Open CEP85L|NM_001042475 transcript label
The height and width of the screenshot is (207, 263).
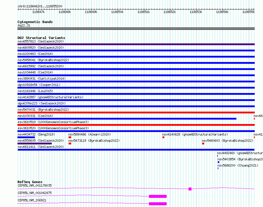tap(35, 193)
